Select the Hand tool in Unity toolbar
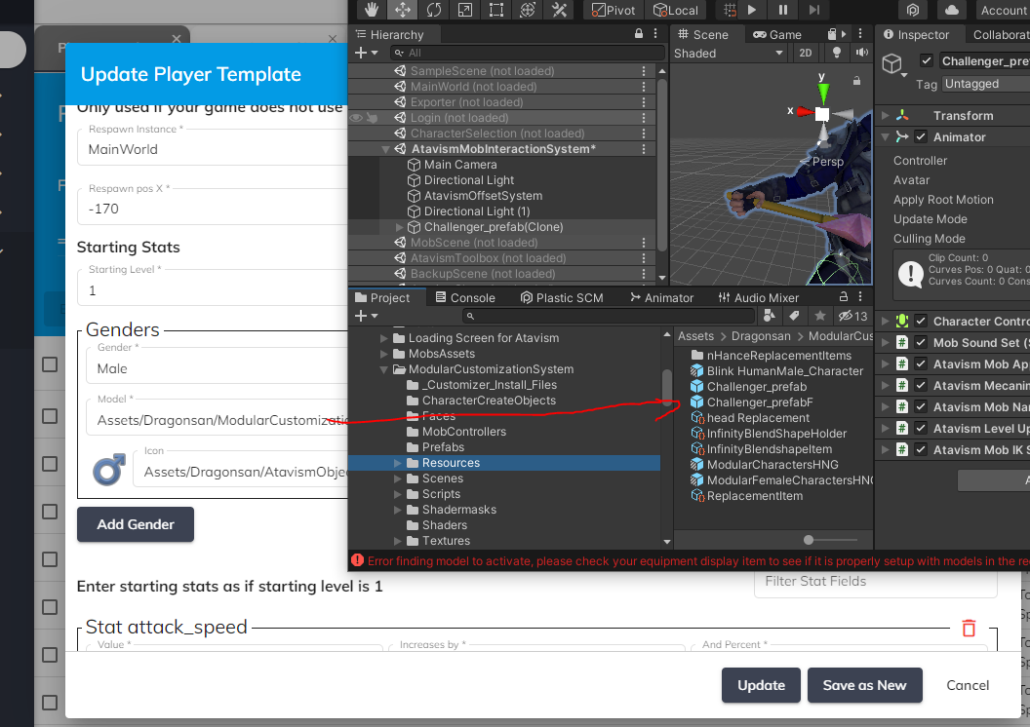This screenshot has height=727, width=1030. coord(370,10)
